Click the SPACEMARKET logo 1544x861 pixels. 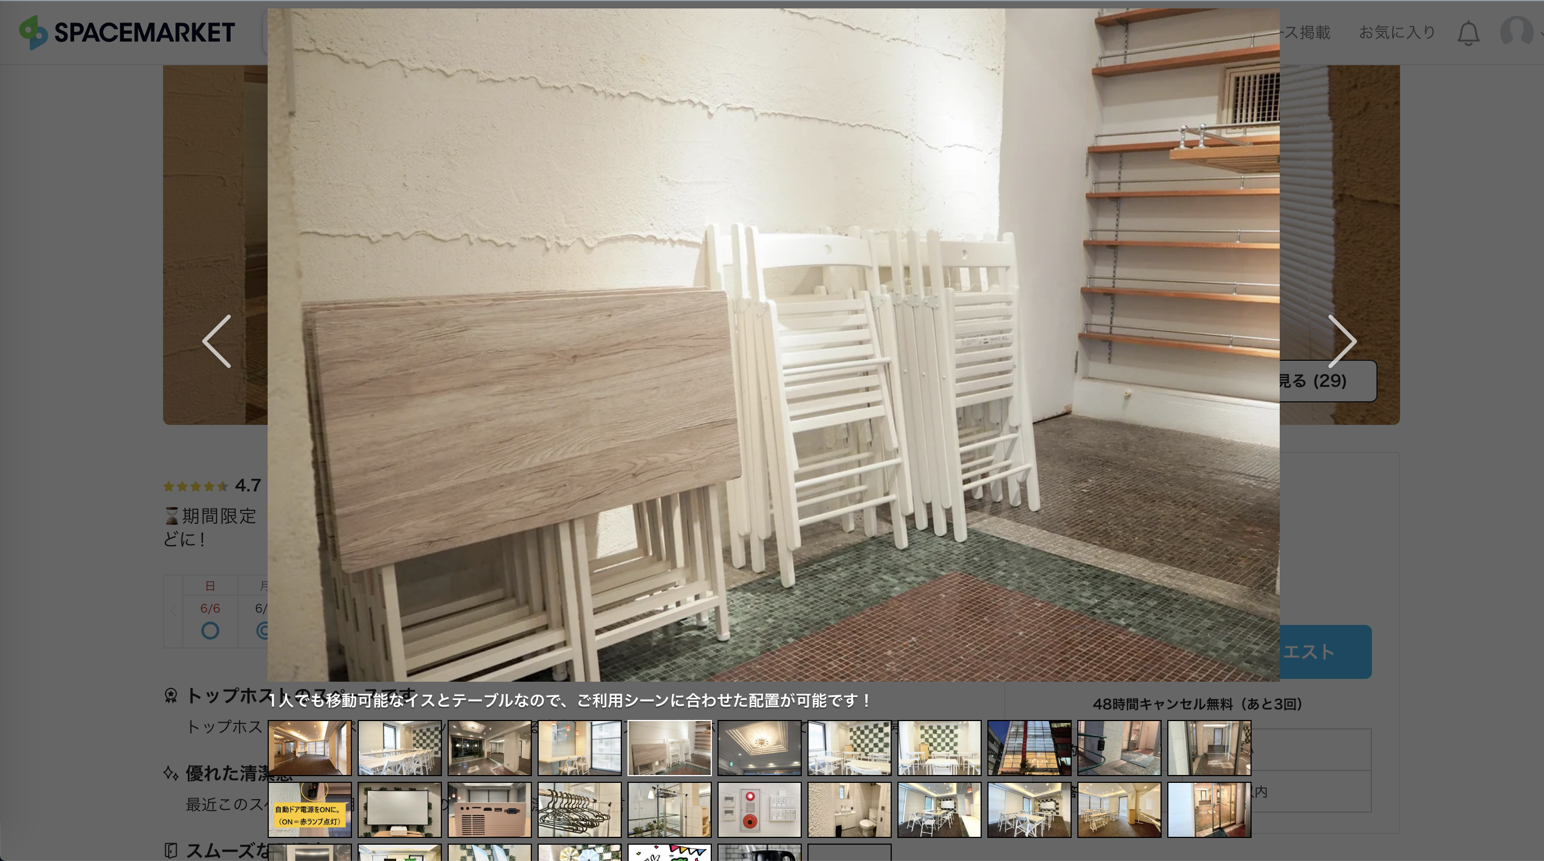pyautogui.click(x=127, y=33)
